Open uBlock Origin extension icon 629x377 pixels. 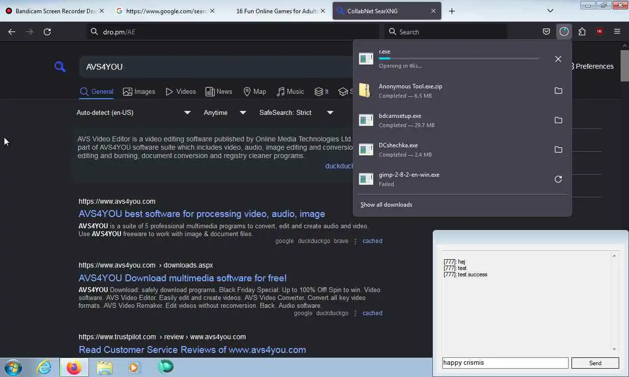pyautogui.click(x=600, y=31)
